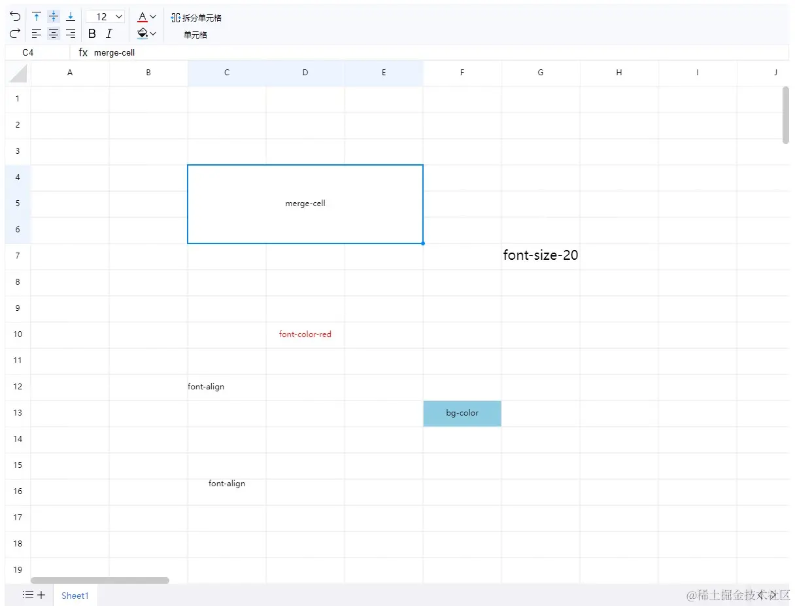Click the 单元格 menu item
Image resolution: width=795 pixels, height=606 pixels.
pos(195,35)
